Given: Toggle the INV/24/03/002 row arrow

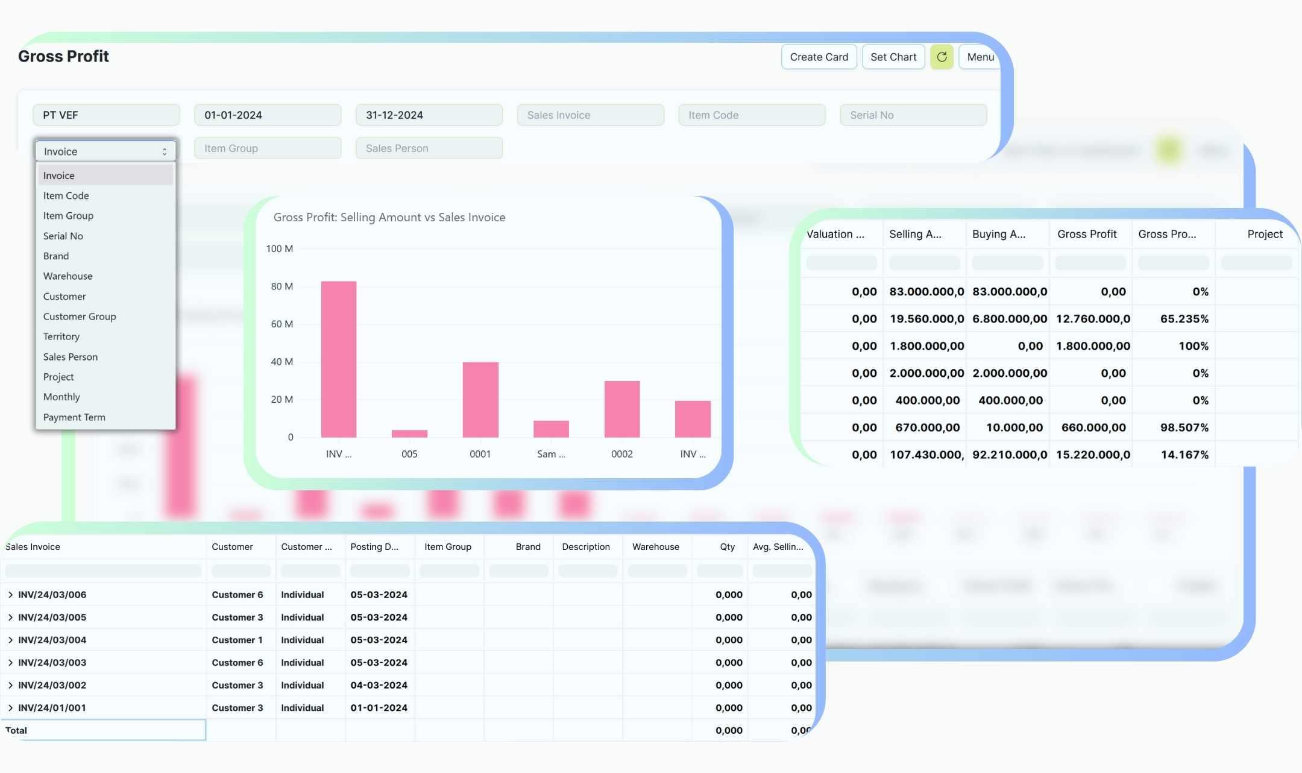Looking at the screenshot, I should point(10,685).
